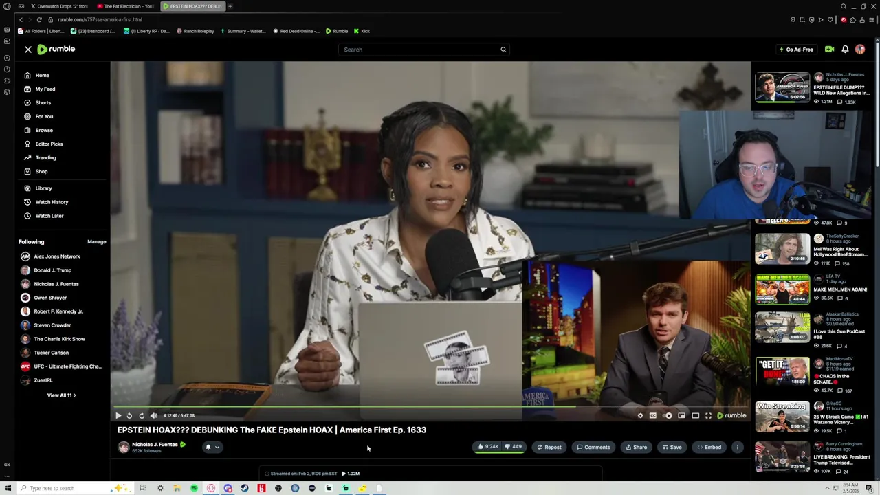This screenshot has width=880, height=495.
Task: Switch to Overwatch Drops browser tab
Action: click(58, 6)
